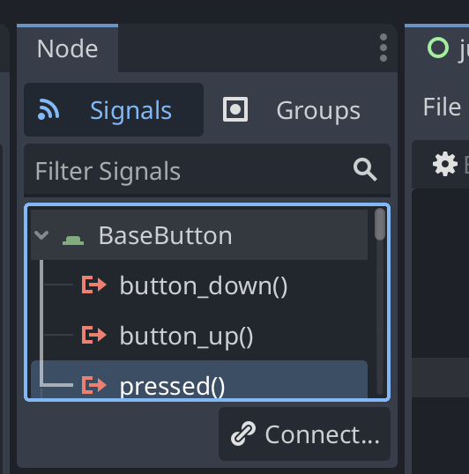Viewport: 469px width, 474px height.
Task: Click the Groups square icon
Action: pyautogui.click(x=235, y=109)
